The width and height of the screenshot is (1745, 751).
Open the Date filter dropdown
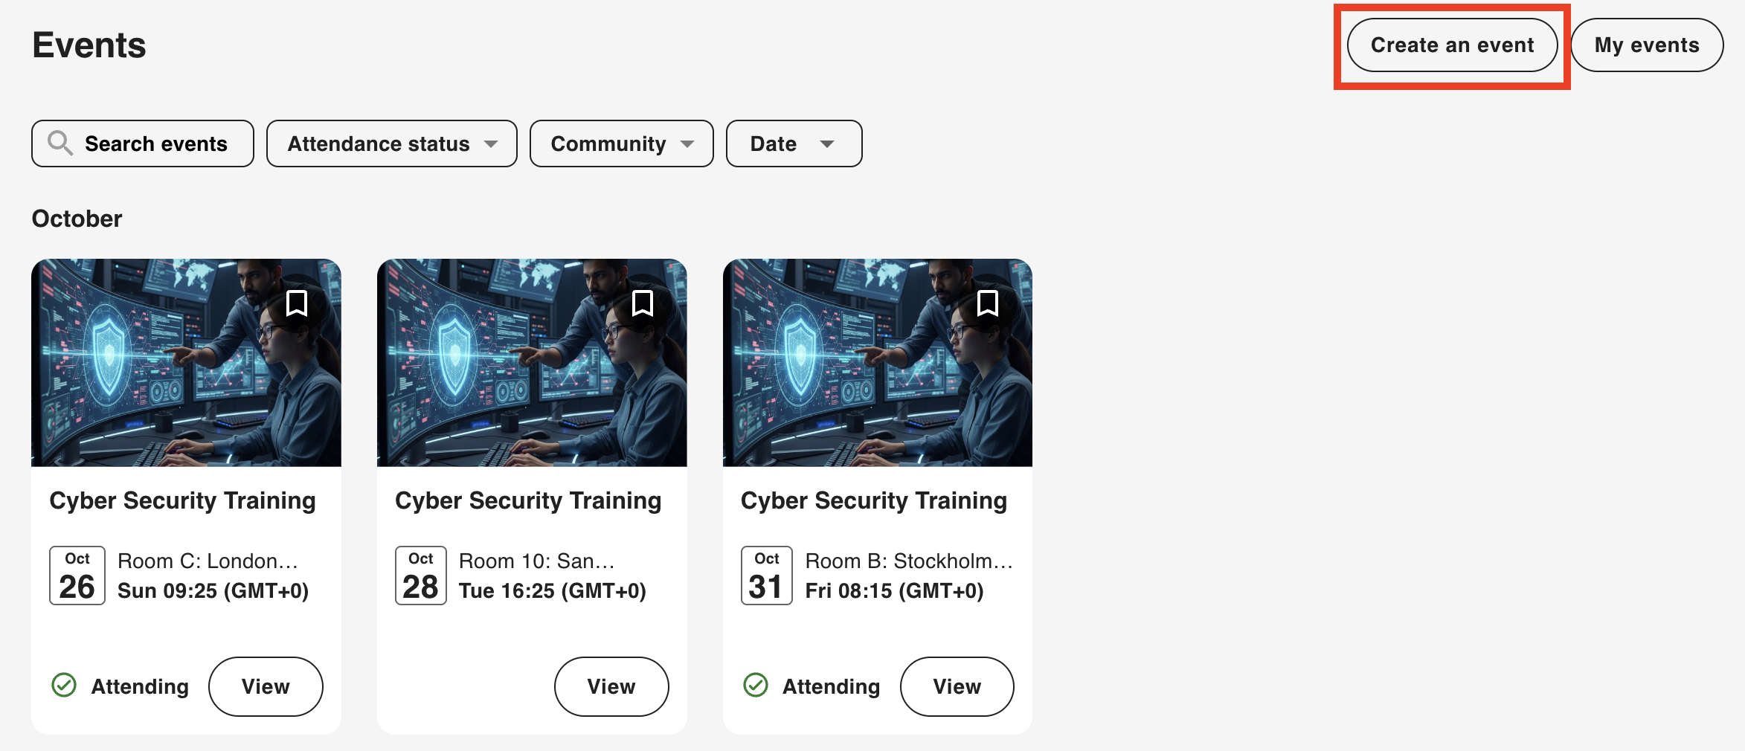(x=794, y=144)
